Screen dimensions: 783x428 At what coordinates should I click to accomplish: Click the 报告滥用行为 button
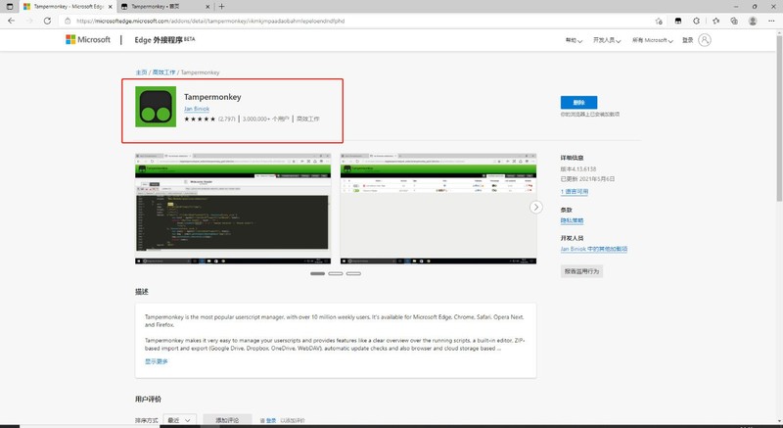tap(581, 271)
